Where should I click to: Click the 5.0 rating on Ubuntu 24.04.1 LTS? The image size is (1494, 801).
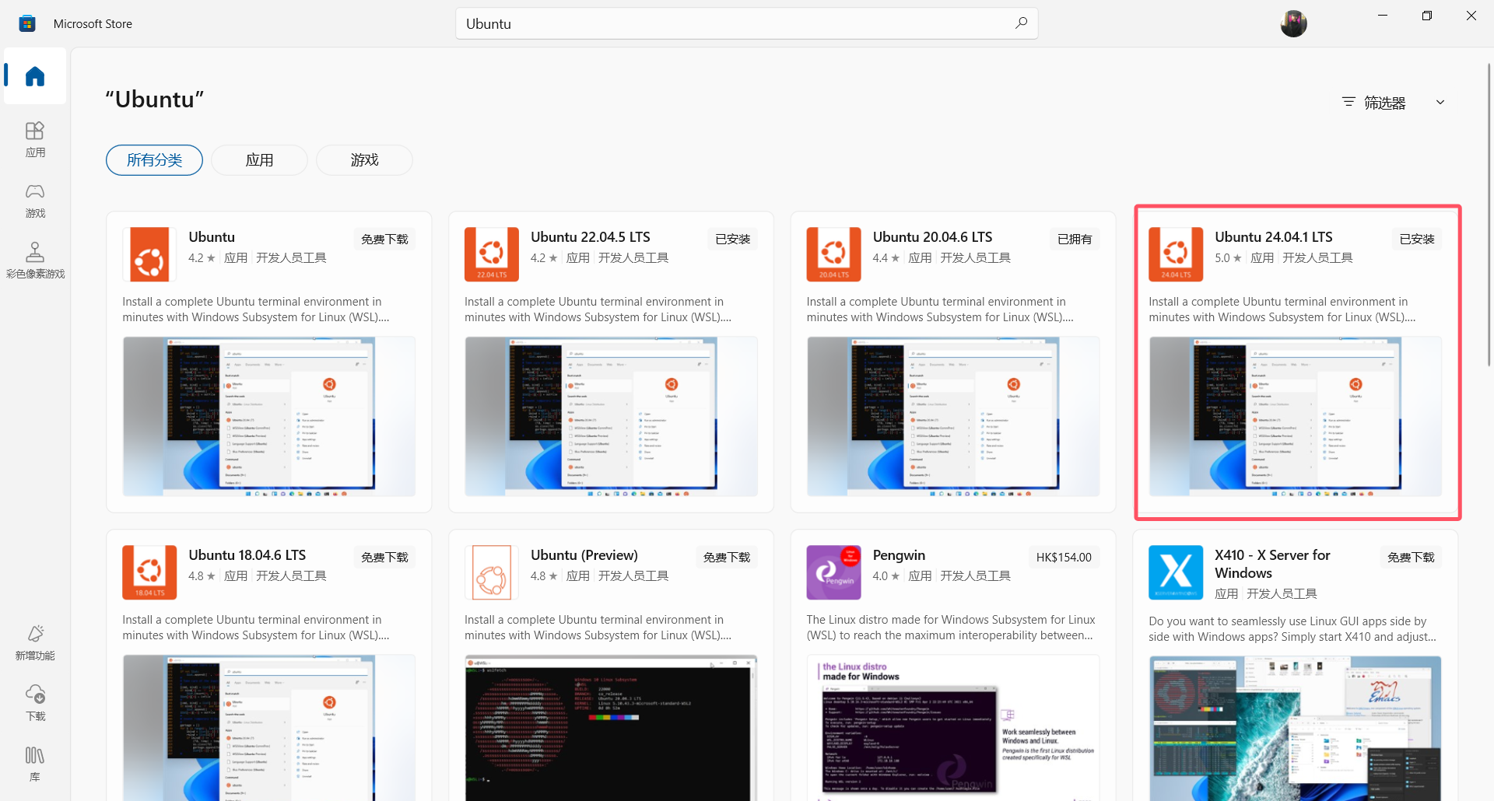pos(1228,258)
